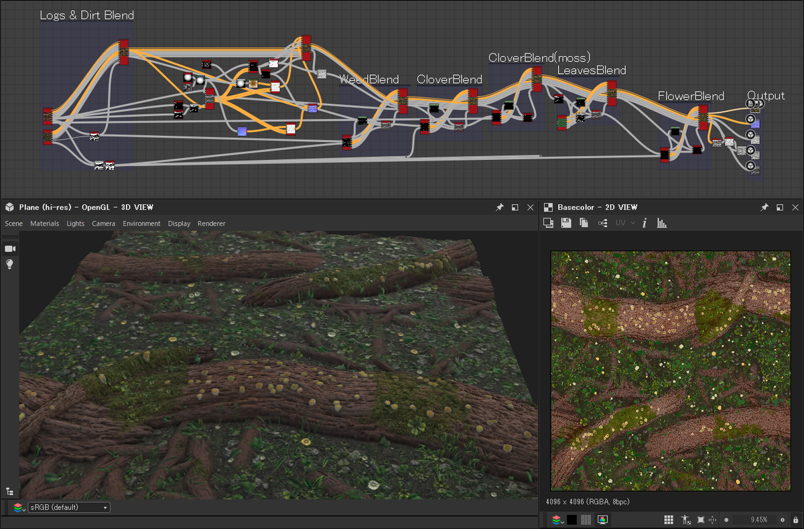The width and height of the screenshot is (804, 529).
Task: Toggle the histogram icon in 2D view
Action: point(662,223)
